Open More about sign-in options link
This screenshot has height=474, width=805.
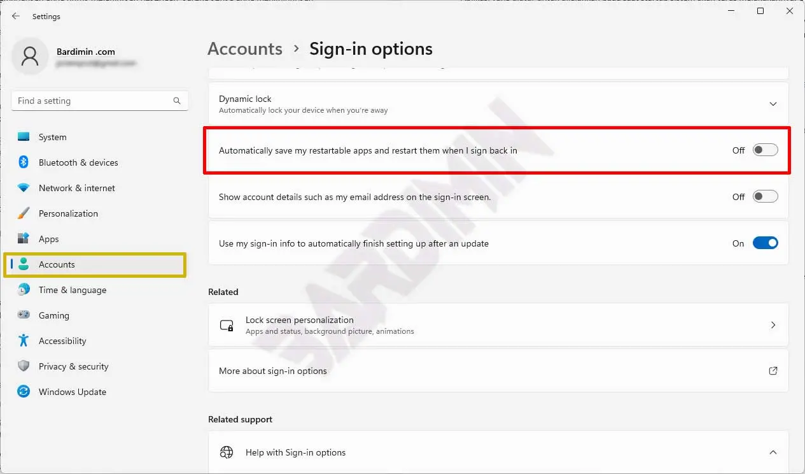(x=498, y=371)
